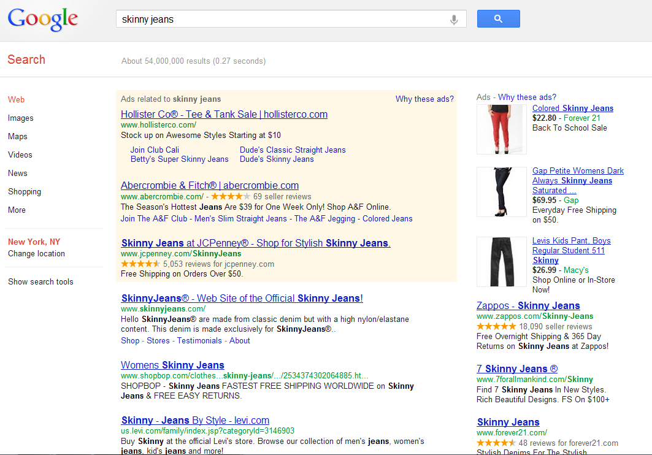The image size is (652, 455).
Task: Open Dude's Skinny Jeans sitelink
Action: click(x=277, y=159)
